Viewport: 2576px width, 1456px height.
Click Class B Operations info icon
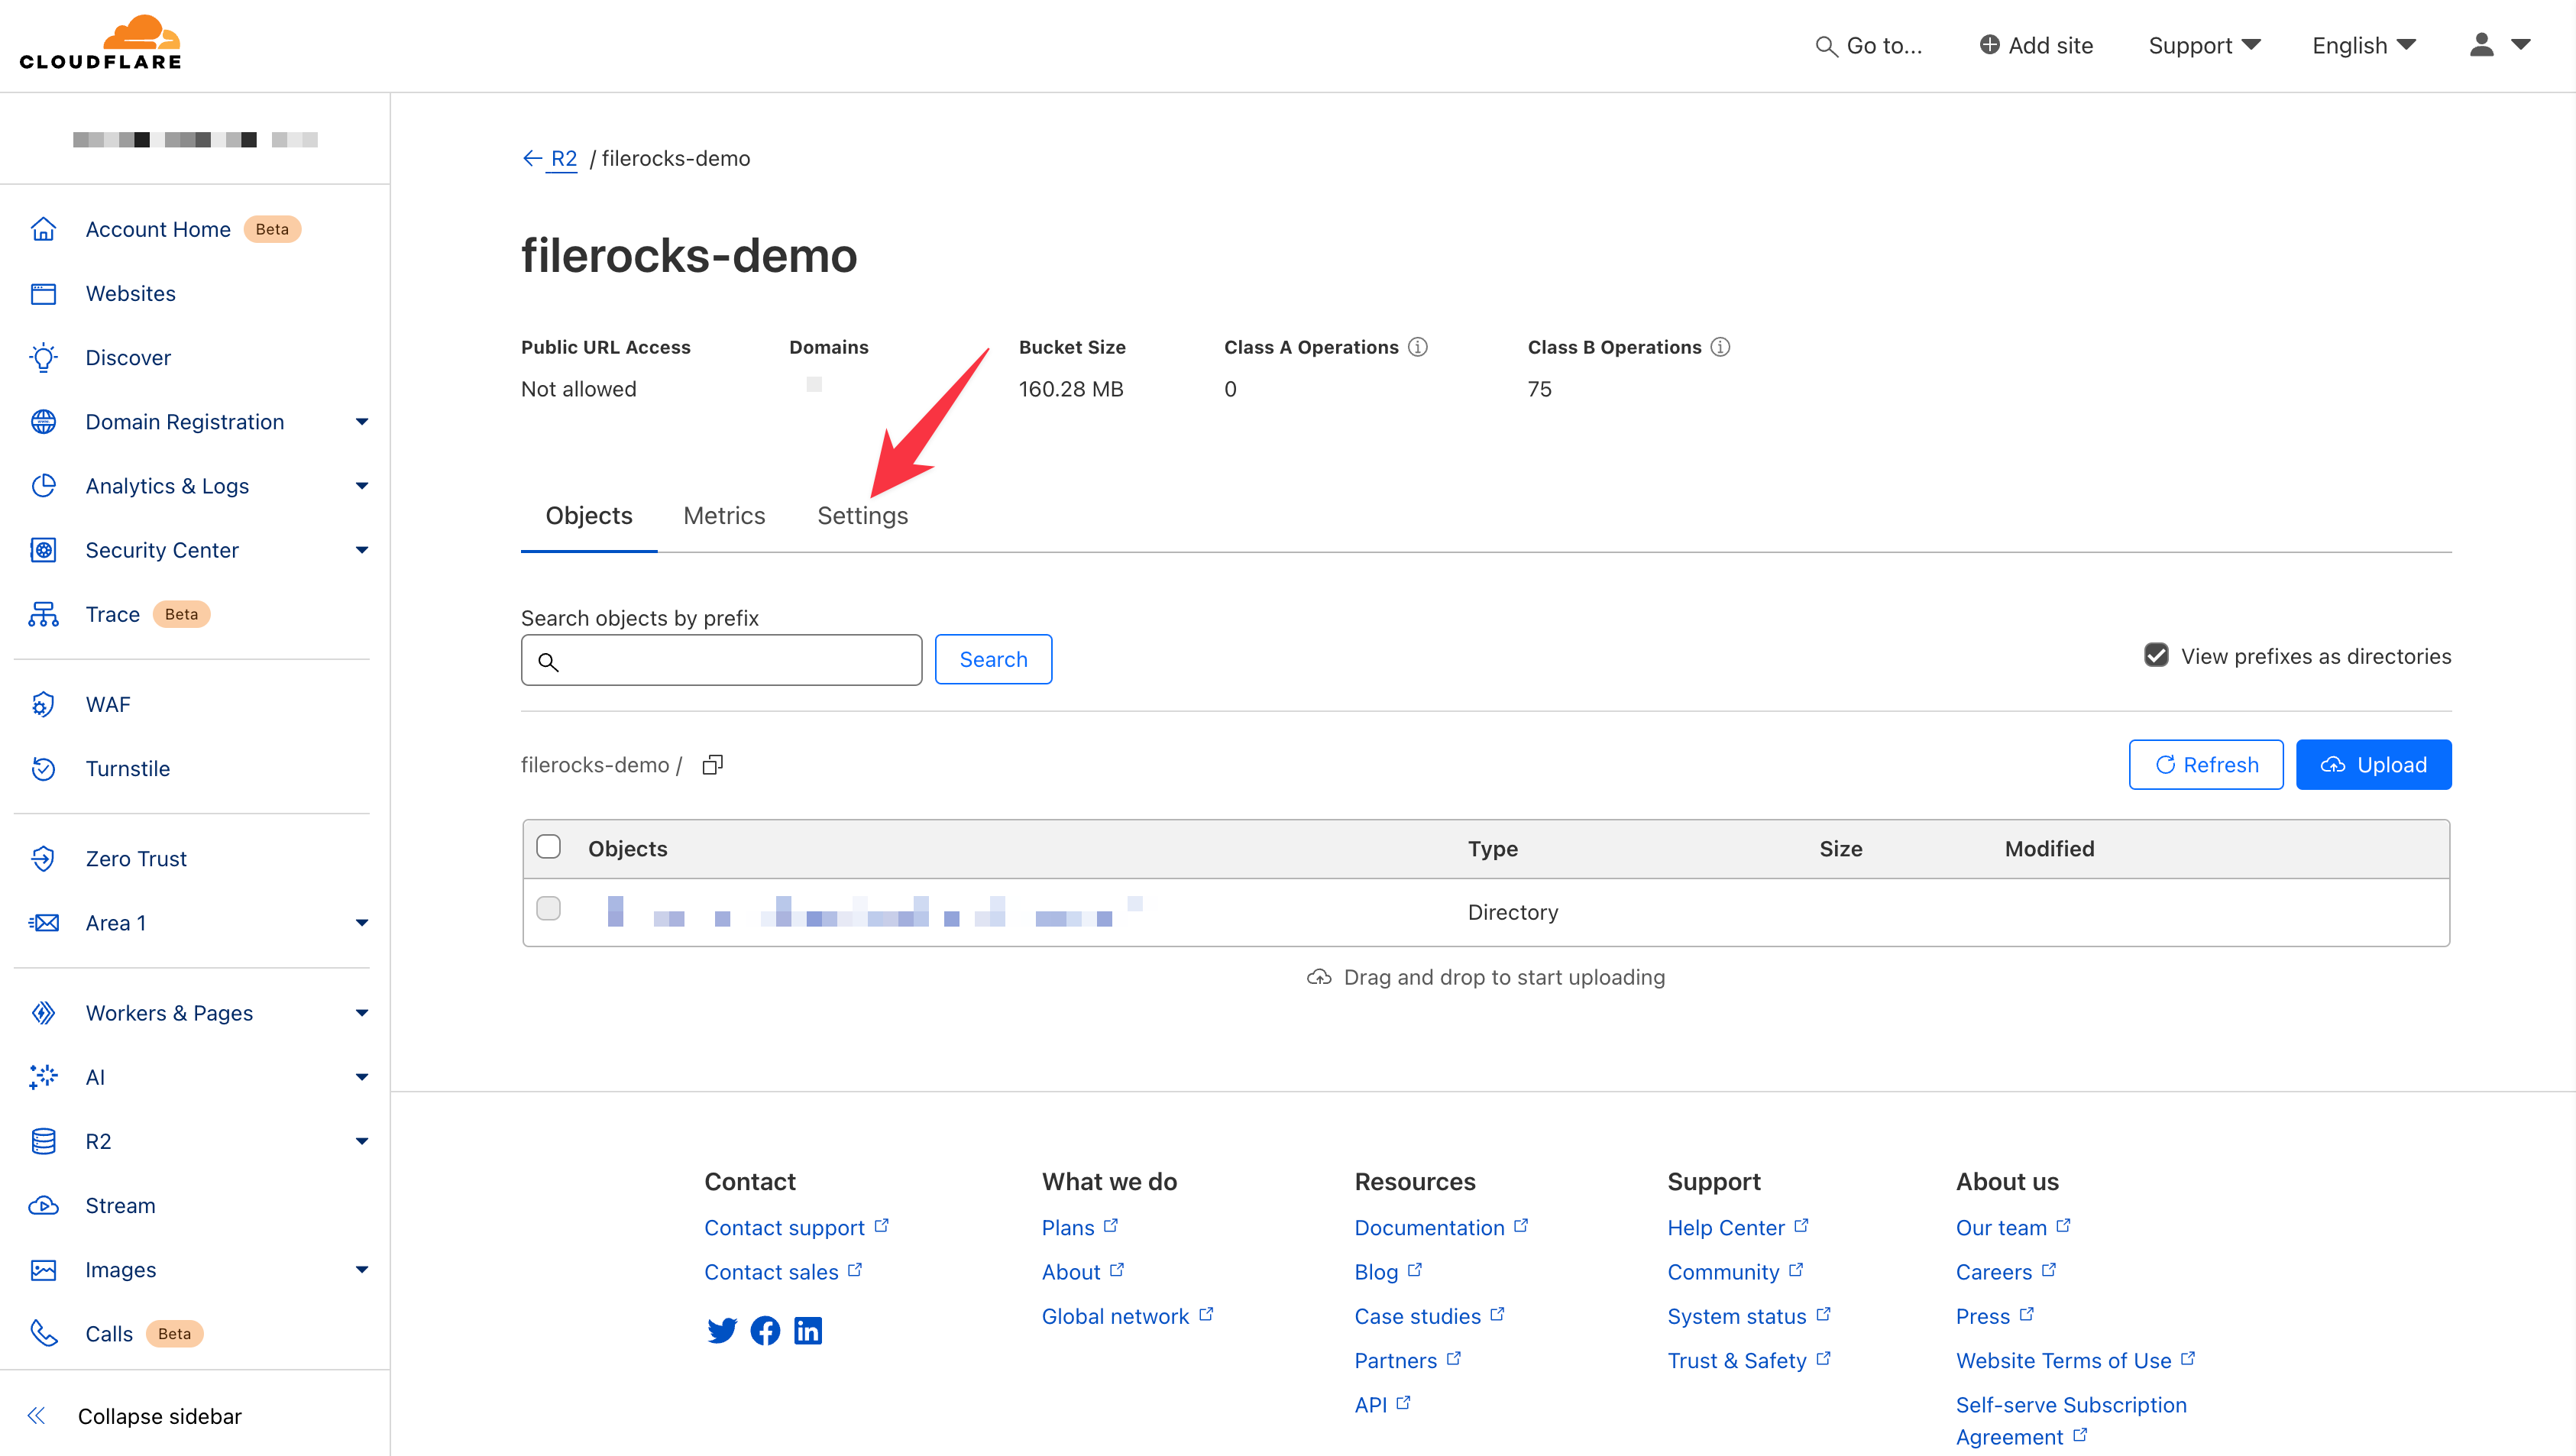pyautogui.click(x=1719, y=346)
